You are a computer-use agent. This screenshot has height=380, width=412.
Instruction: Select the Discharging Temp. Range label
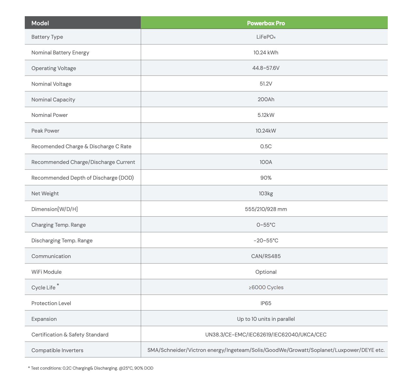coord(62,241)
